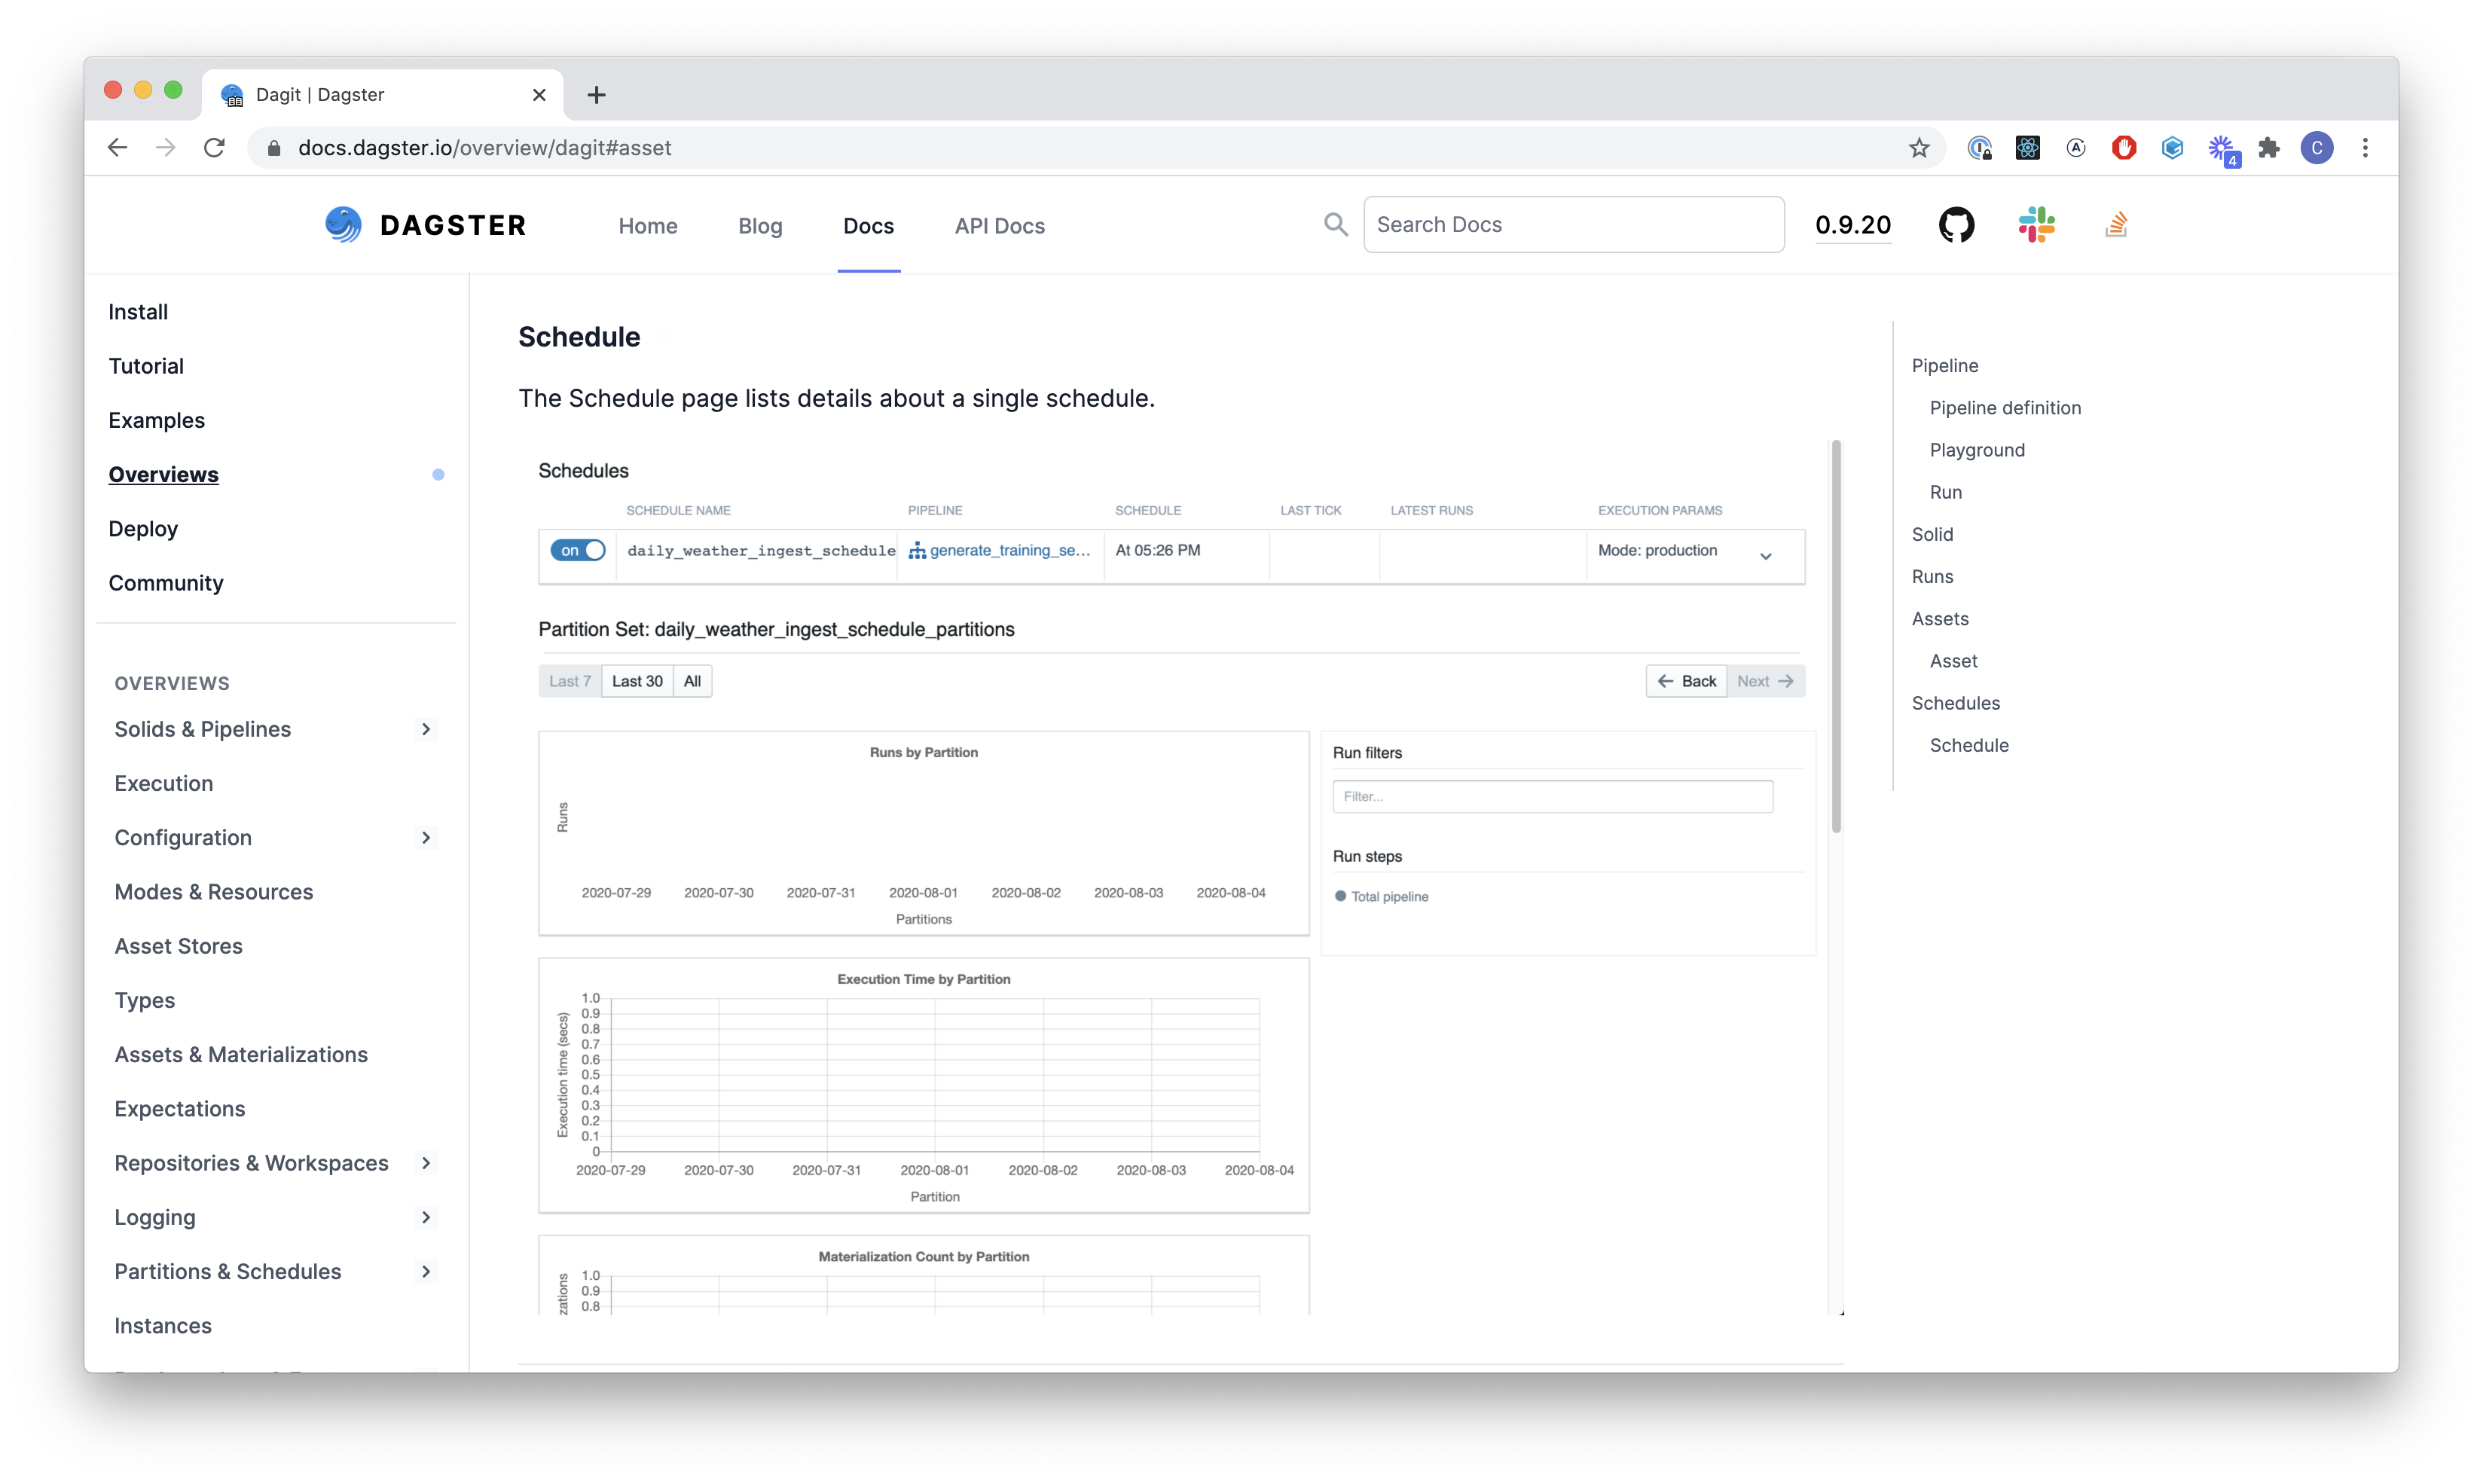Expand Solids & Pipelines section
Viewport: 2483px width, 1484px height.
426,729
